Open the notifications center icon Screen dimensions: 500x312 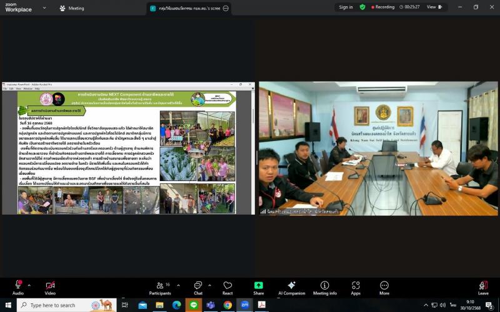coord(489,305)
